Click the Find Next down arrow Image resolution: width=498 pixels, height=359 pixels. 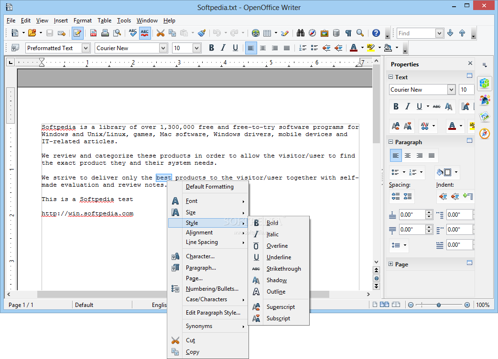click(x=450, y=33)
